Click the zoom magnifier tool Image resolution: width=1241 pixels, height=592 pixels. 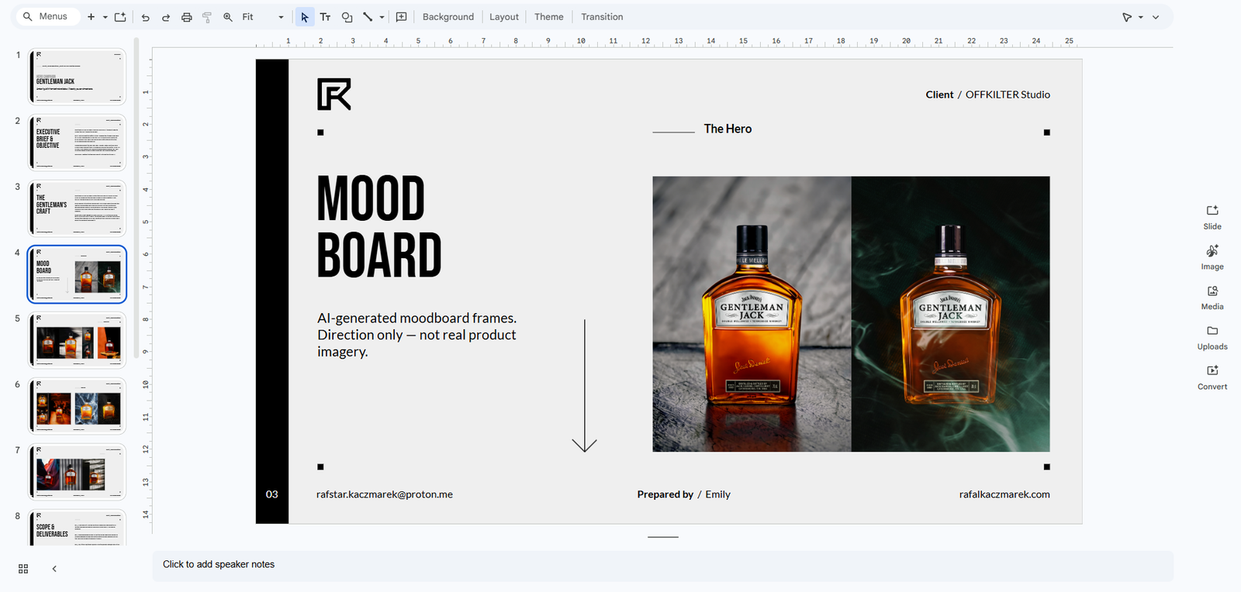[228, 17]
